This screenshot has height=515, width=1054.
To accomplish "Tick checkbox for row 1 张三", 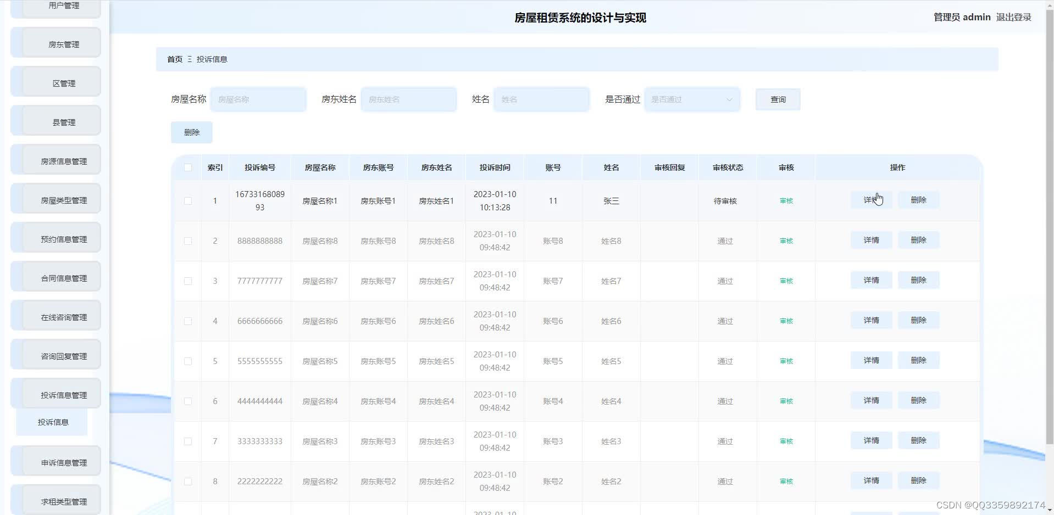I will pos(188,201).
